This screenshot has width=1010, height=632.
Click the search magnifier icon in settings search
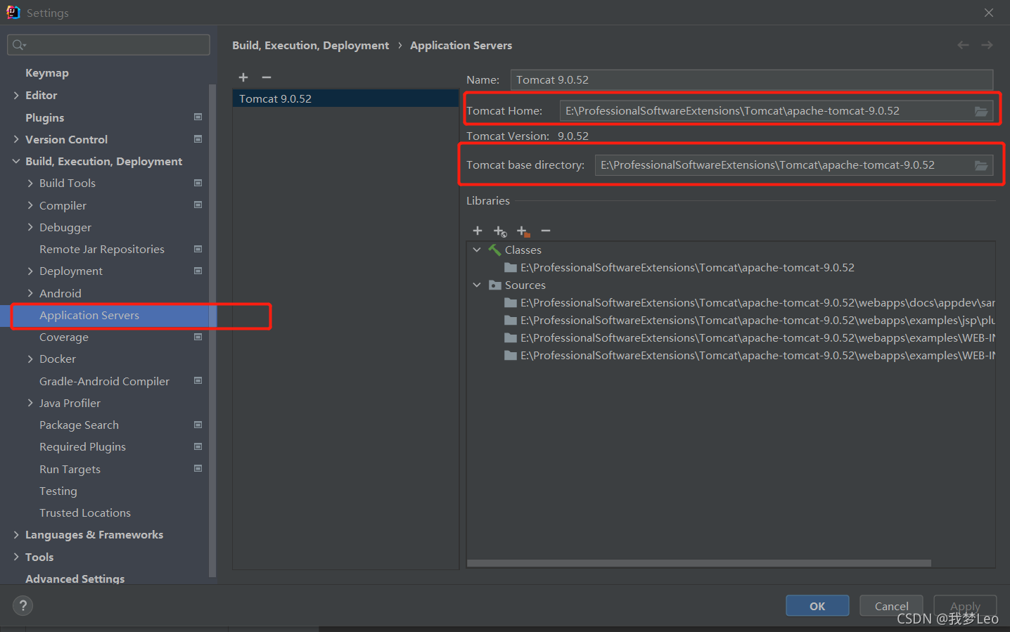click(x=19, y=45)
